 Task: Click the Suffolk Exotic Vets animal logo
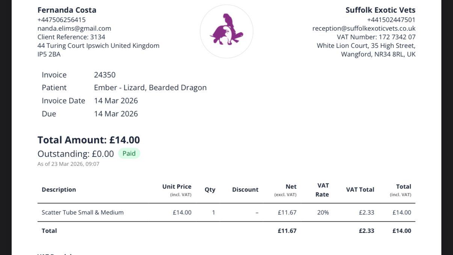pos(226,31)
